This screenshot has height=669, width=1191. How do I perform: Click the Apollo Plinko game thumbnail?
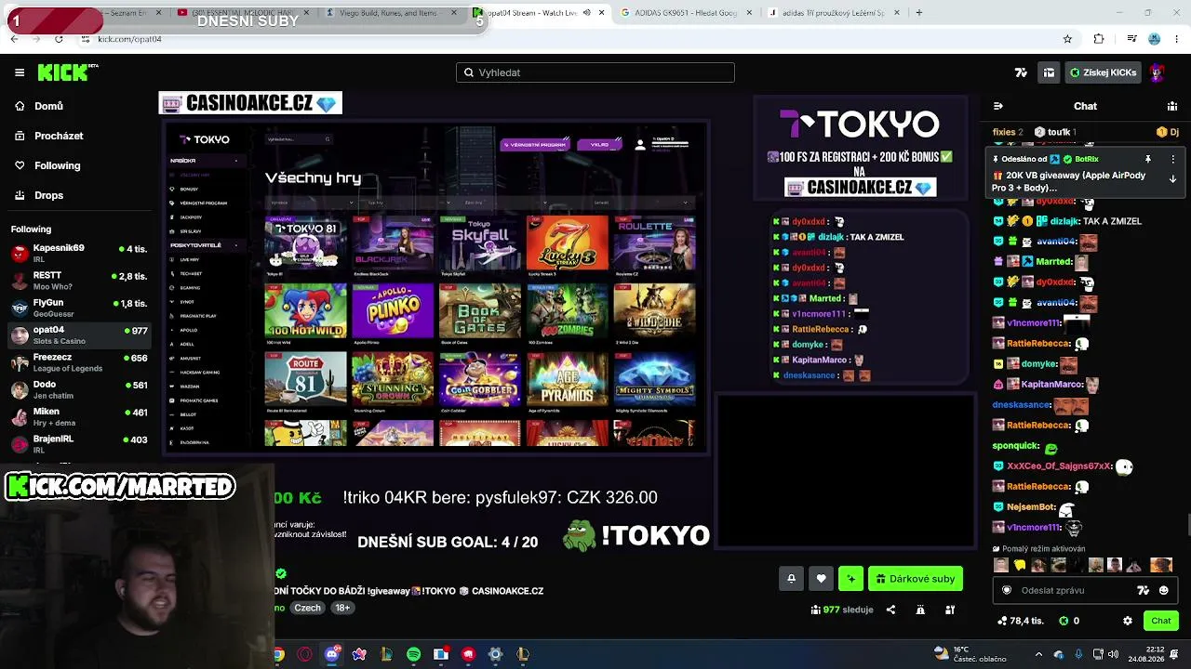393,311
